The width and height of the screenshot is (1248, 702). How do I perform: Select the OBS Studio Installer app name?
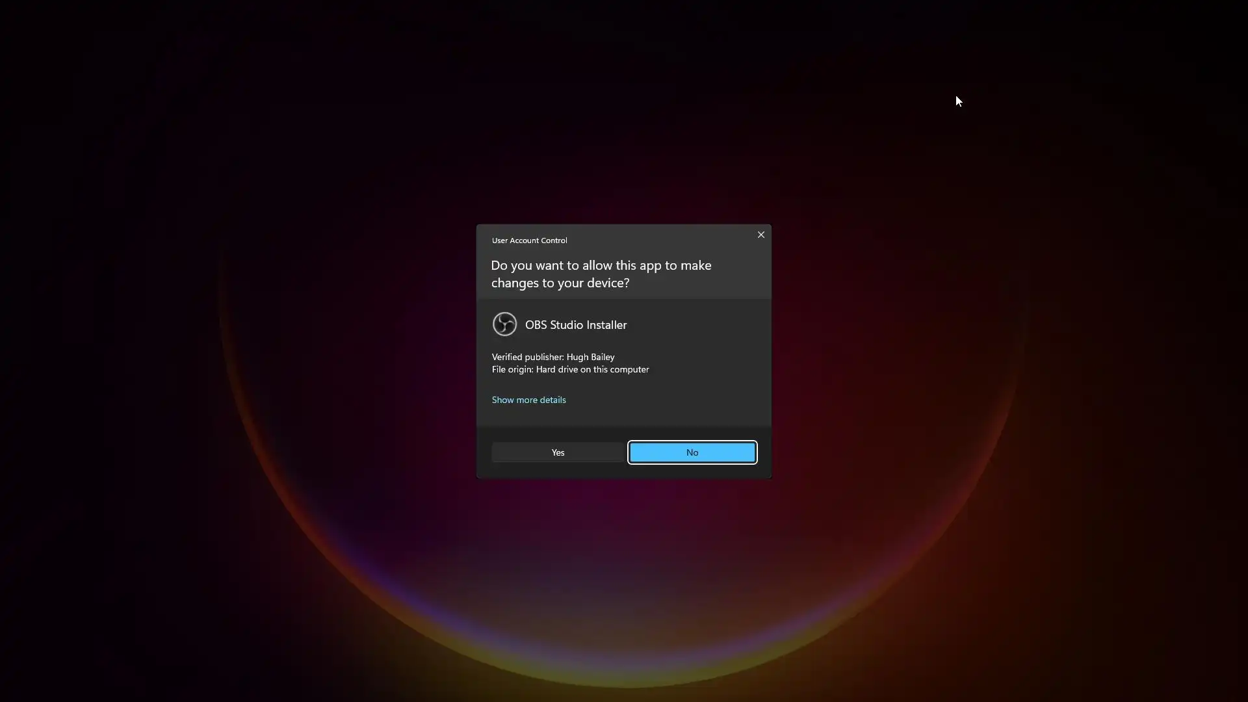575,325
